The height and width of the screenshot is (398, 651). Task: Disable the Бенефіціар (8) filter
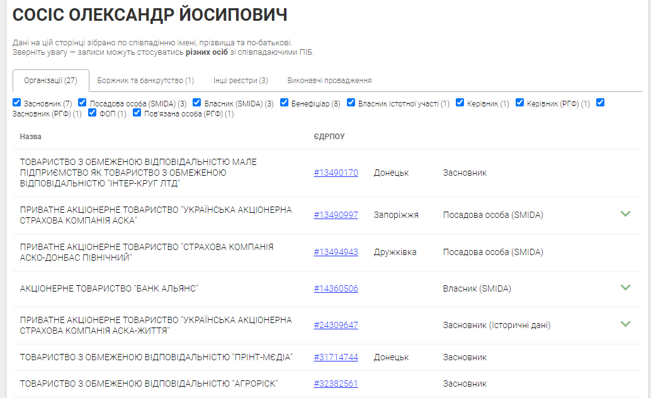[285, 103]
